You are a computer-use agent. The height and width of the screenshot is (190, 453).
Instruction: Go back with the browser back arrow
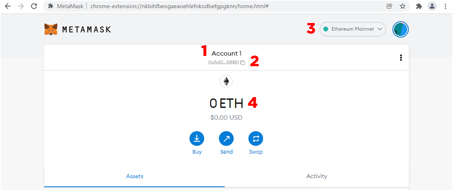(x=8, y=6)
